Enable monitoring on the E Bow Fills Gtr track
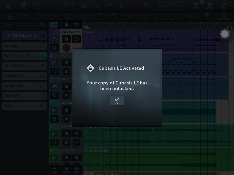Viewport: 234px width, 175px height. click(x=76, y=143)
